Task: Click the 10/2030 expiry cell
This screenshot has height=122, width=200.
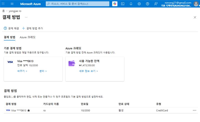Action: click(x=85, y=110)
